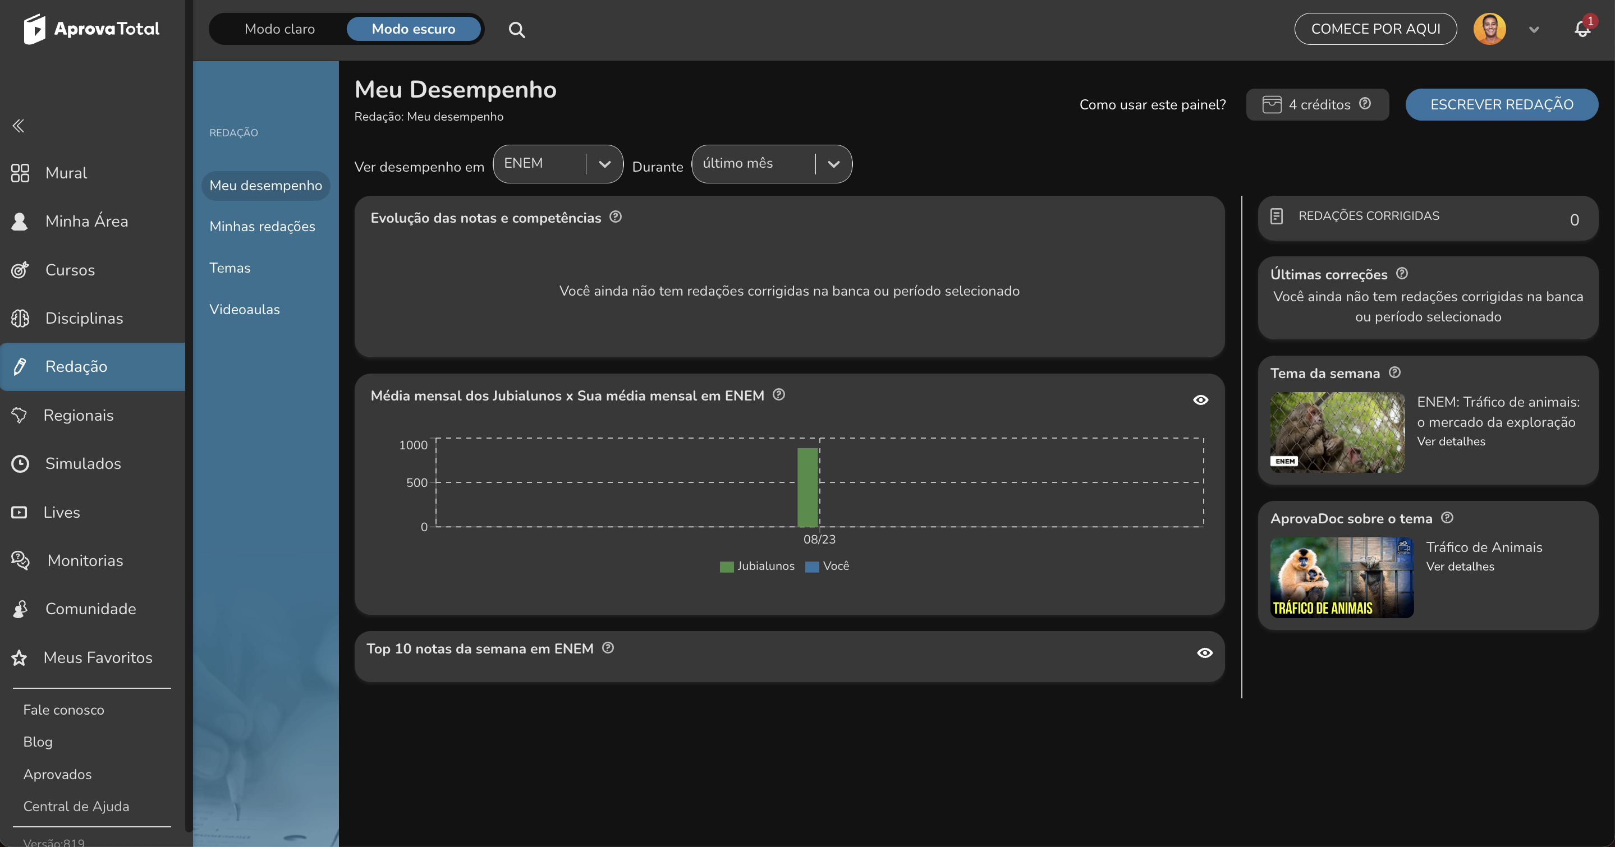Click the Monitorias chat icon
Screen dimensions: 1615x847
(x=20, y=561)
